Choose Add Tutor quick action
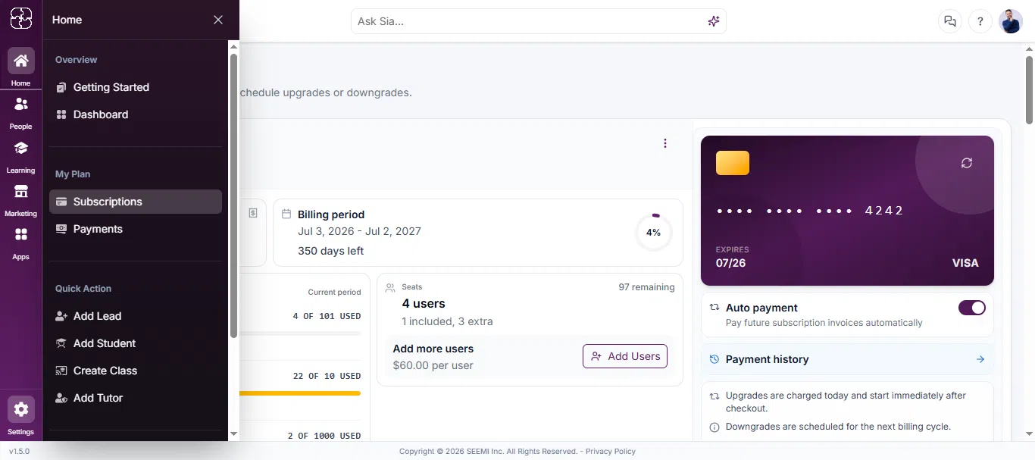 (136, 398)
